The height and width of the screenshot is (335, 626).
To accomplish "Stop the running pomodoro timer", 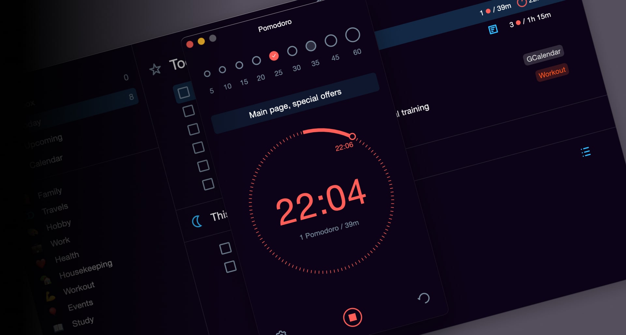I will pyautogui.click(x=353, y=317).
